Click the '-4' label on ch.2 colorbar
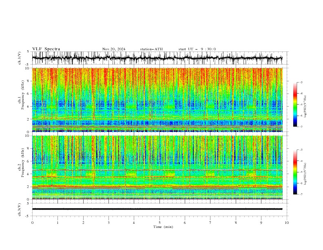 (301, 161)
